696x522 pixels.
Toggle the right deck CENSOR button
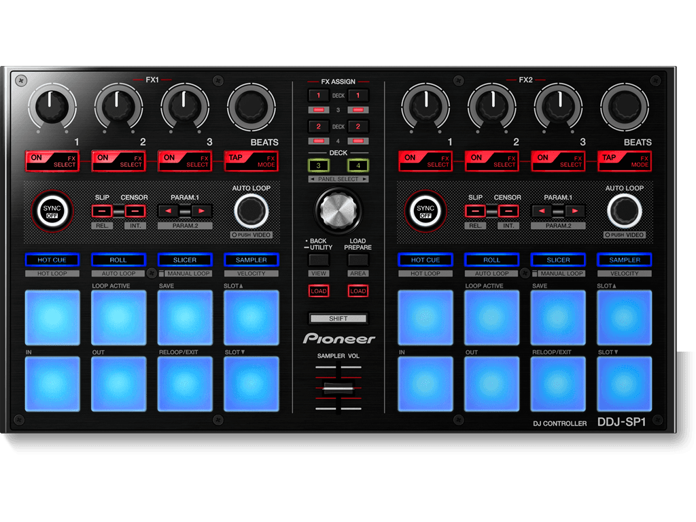pos(508,211)
